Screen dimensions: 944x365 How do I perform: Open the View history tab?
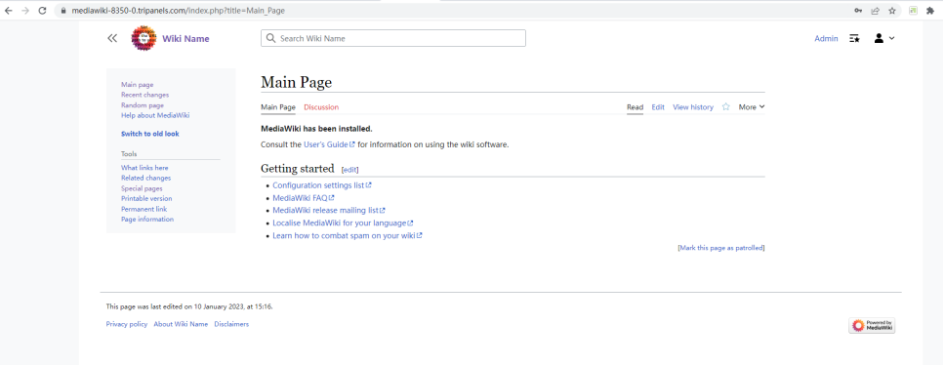tap(693, 107)
